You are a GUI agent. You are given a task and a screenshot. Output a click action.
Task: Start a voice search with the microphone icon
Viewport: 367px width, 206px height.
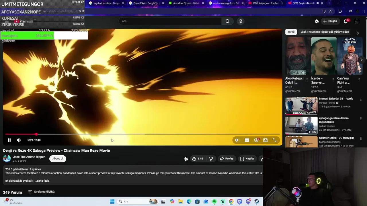241,21
